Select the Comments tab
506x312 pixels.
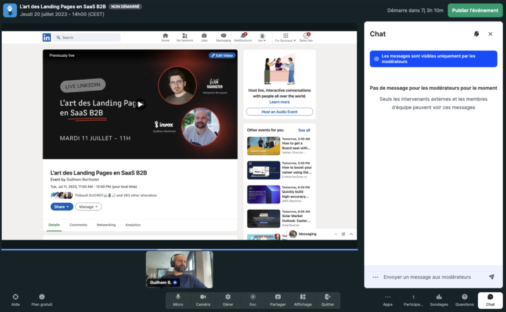(x=78, y=225)
